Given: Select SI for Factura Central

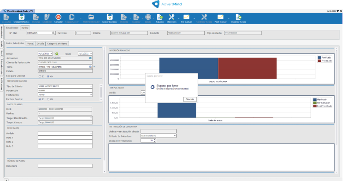Looking at the screenshot, I should click(x=40, y=99).
